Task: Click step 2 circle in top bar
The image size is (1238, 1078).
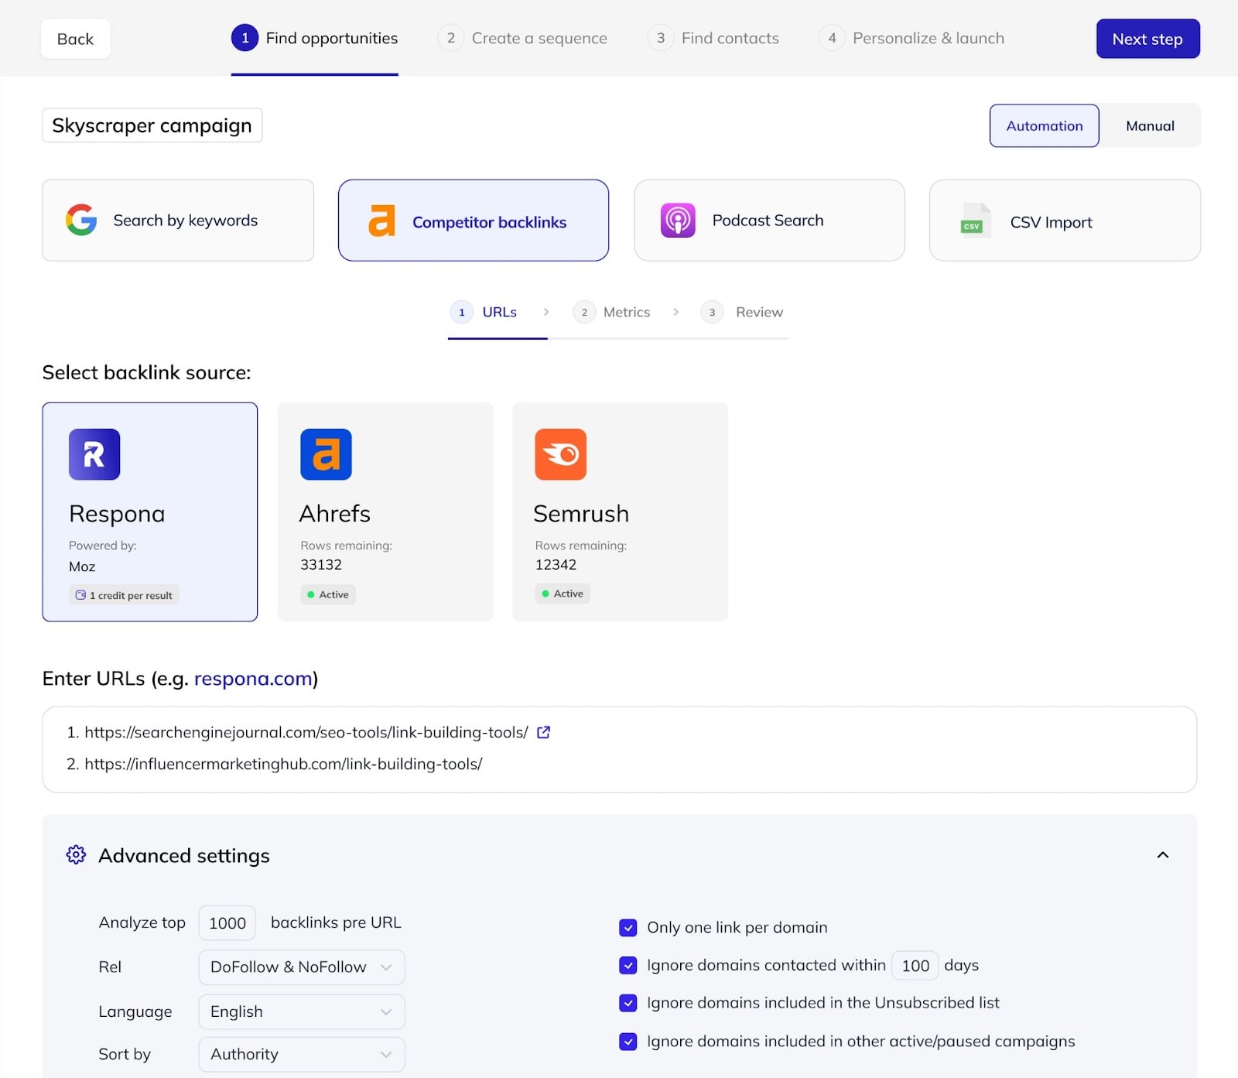Action: pos(450,38)
